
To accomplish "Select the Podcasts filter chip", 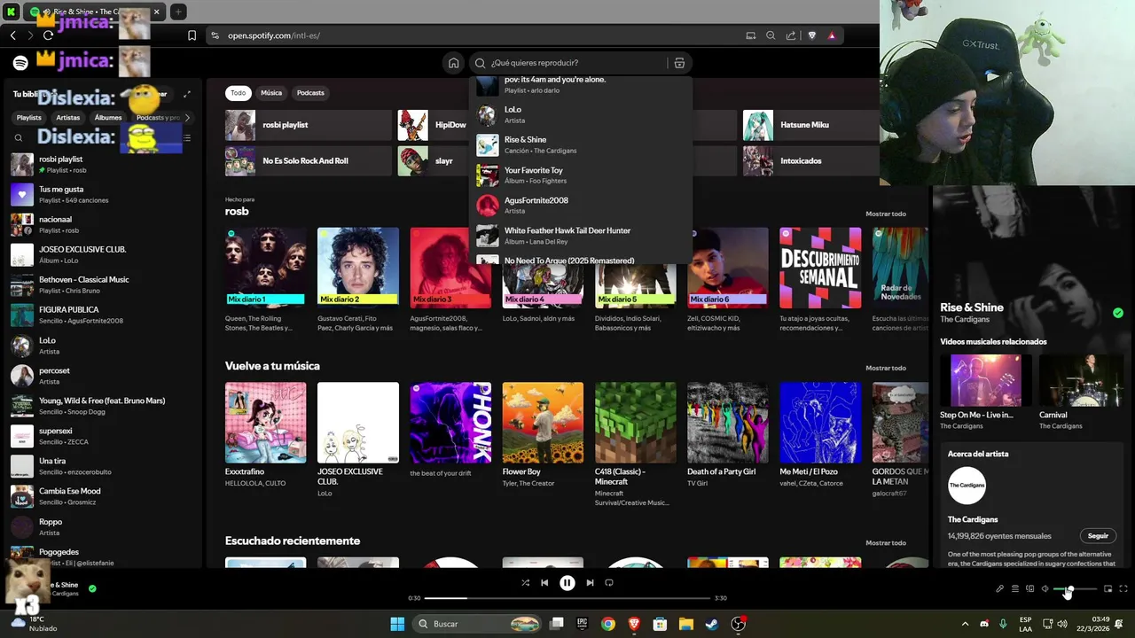I will (x=310, y=93).
